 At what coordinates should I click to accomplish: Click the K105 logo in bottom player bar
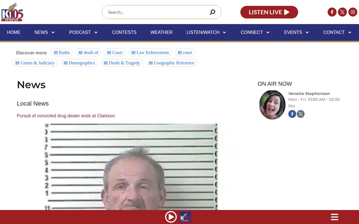pos(185,217)
